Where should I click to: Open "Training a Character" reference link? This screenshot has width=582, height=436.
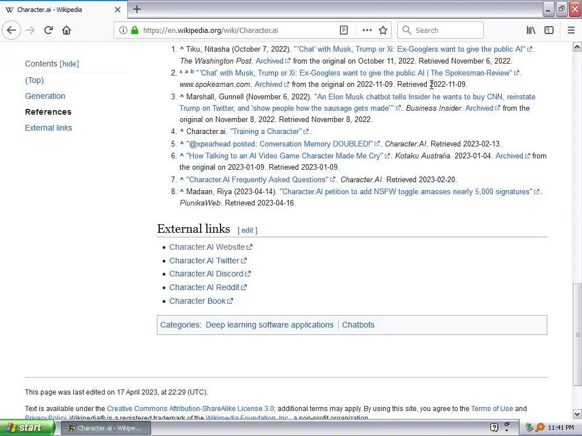[269, 132]
